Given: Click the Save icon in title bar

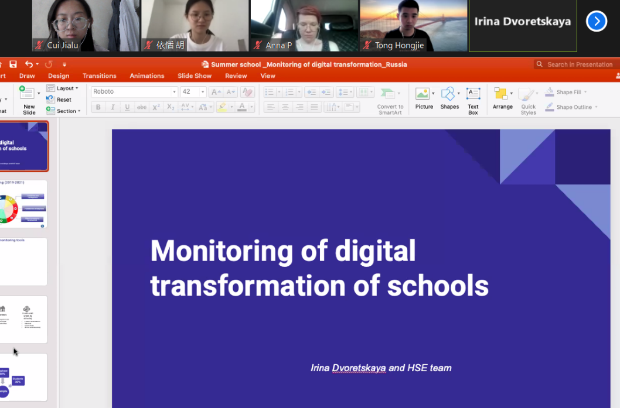Looking at the screenshot, I should [13, 64].
